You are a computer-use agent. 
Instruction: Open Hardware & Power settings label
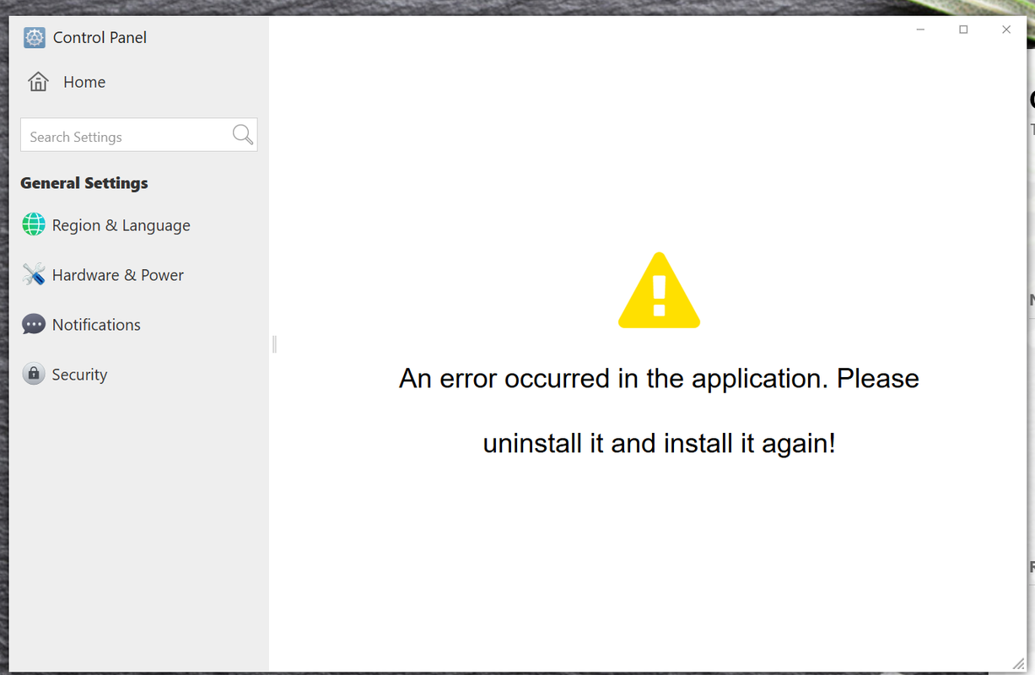point(117,275)
